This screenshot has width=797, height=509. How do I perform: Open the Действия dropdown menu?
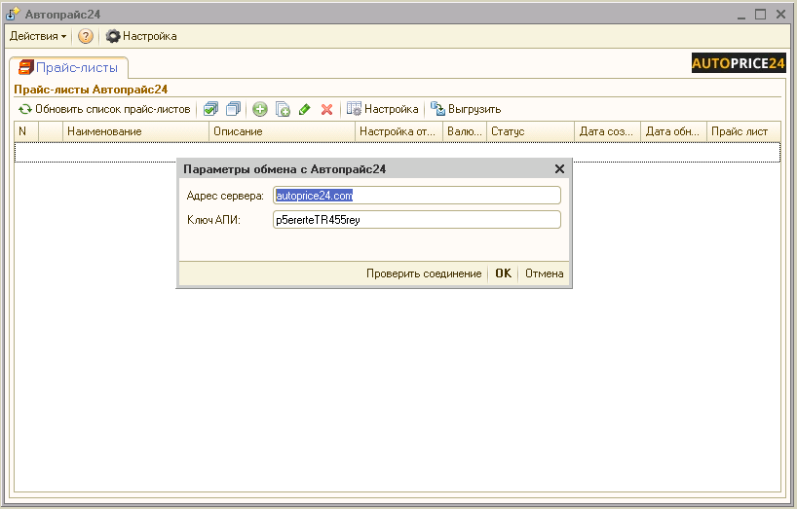tap(38, 36)
